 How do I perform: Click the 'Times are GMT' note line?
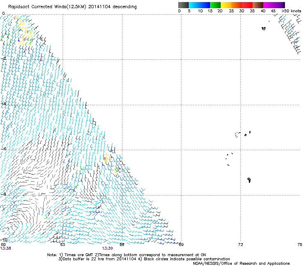coord(127,255)
